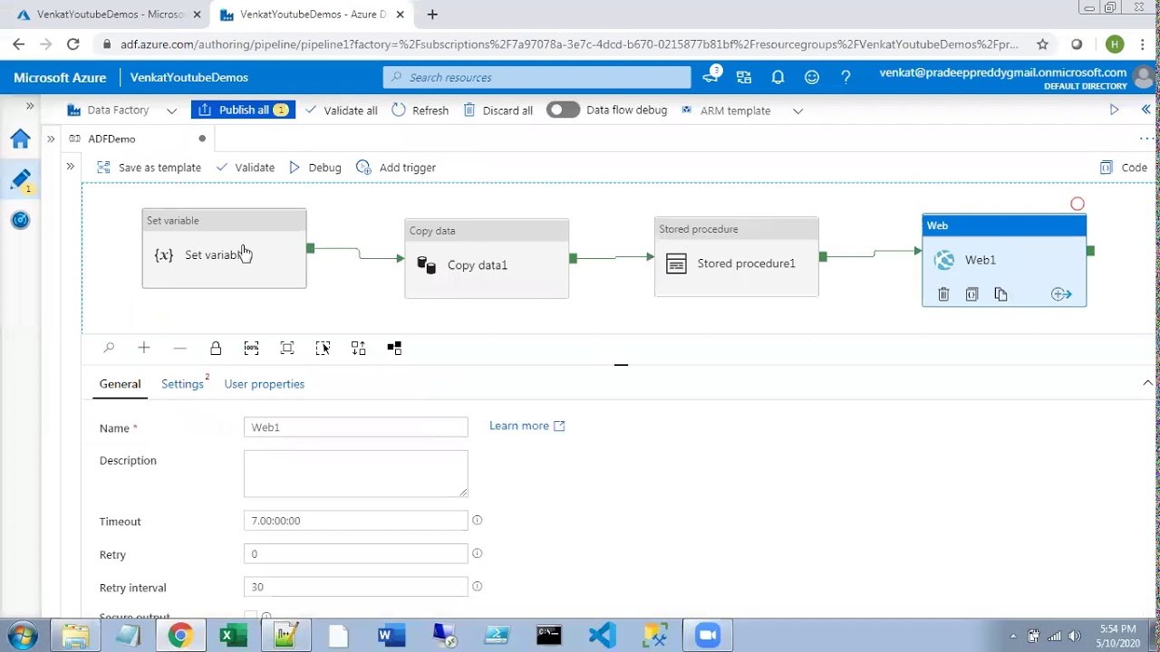Expand the left sidebar with double chevron
The height and width of the screenshot is (652, 1160).
click(30, 107)
